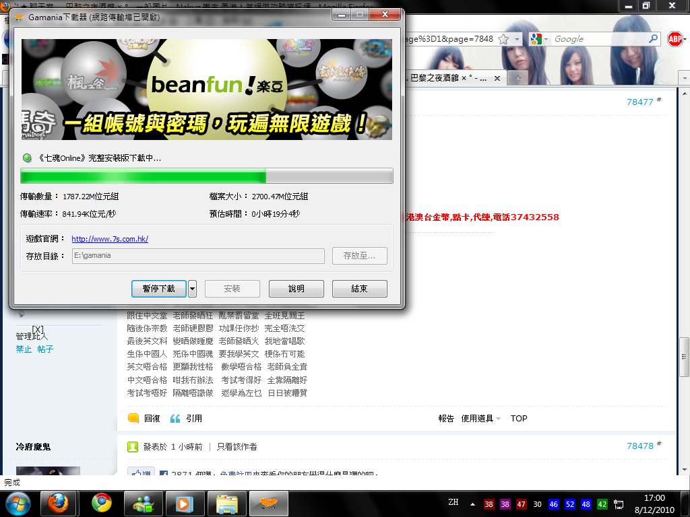The image size is (690, 517).
Task: Click the Adblock Plus ABP icon
Action: tap(675, 39)
